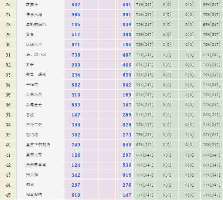Click the 65%[247] cell in row 45
The height and width of the screenshot is (200, 223).
(x=212, y=195)
